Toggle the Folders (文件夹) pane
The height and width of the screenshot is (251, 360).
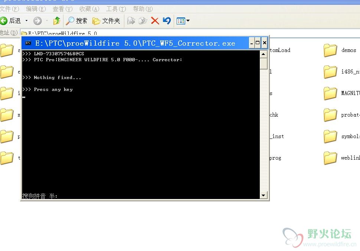point(106,21)
